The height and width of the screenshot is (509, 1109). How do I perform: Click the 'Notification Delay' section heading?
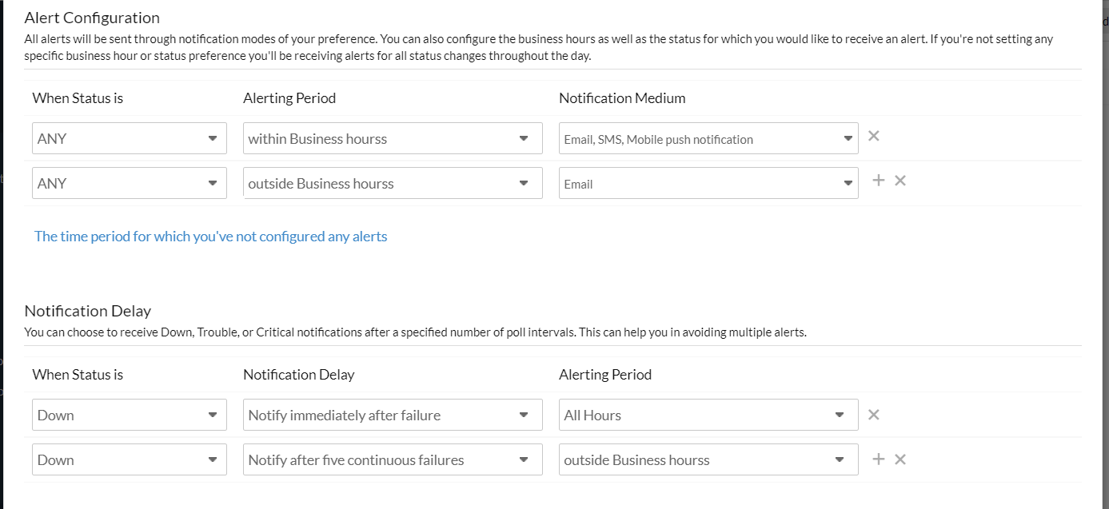coord(88,311)
